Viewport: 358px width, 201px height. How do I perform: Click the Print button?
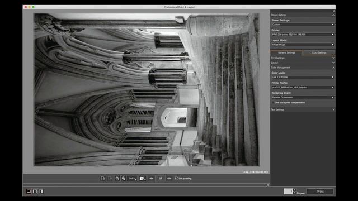(320, 192)
